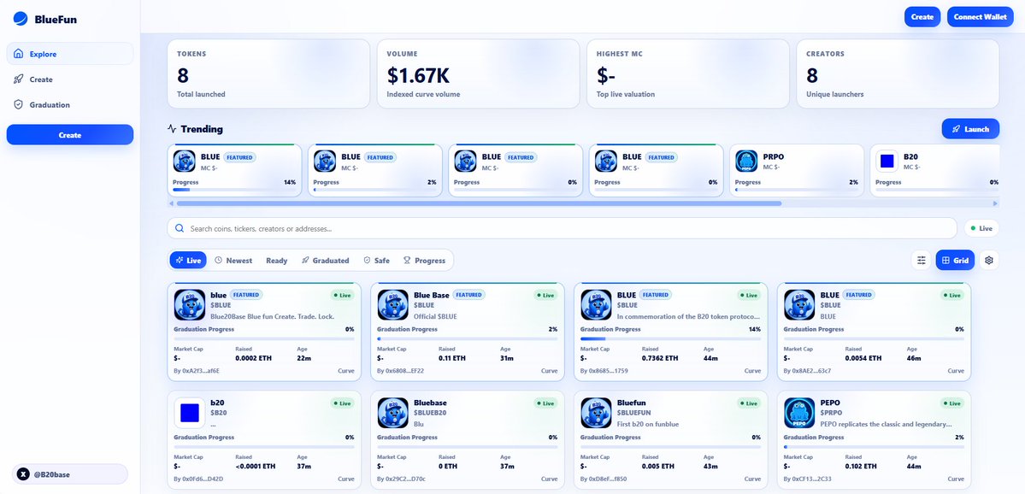The width and height of the screenshot is (1025, 494).
Task: Click graduation progress bar on Blue Base card
Action: (x=468, y=338)
